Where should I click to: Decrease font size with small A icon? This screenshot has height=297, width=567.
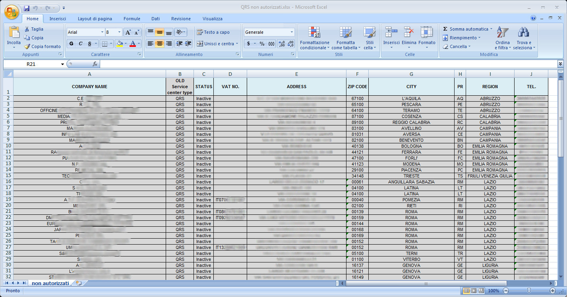tap(137, 32)
